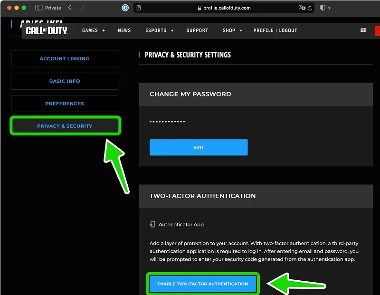Click the Privacy & Security Settings heading
Image resolution: width=380 pixels, height=295 pixels.
pos(188,55)
